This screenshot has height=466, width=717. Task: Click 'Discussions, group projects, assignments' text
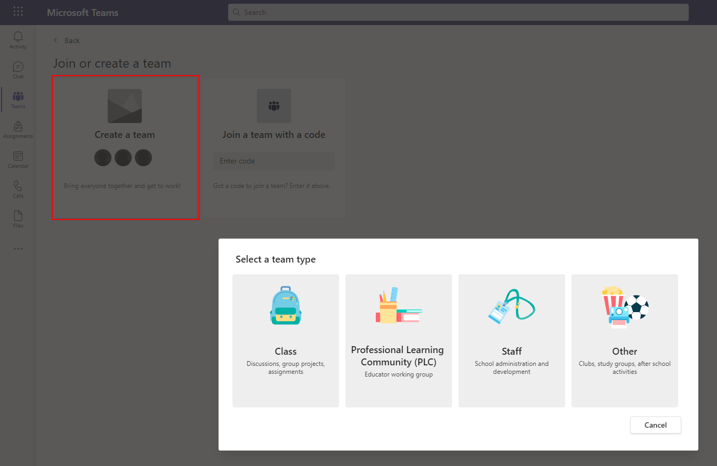pos(286,368)
